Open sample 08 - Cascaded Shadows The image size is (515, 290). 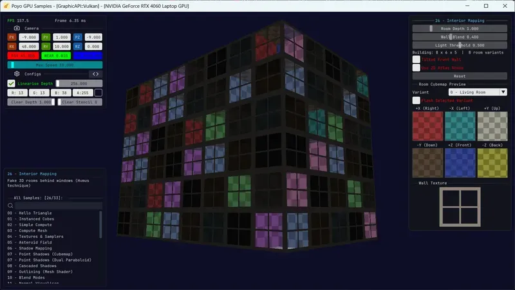[32, 266]
